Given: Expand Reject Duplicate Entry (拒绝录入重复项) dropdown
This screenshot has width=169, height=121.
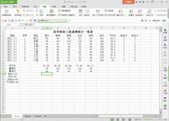Looking at the screenshot, I should tap(75, 15).
